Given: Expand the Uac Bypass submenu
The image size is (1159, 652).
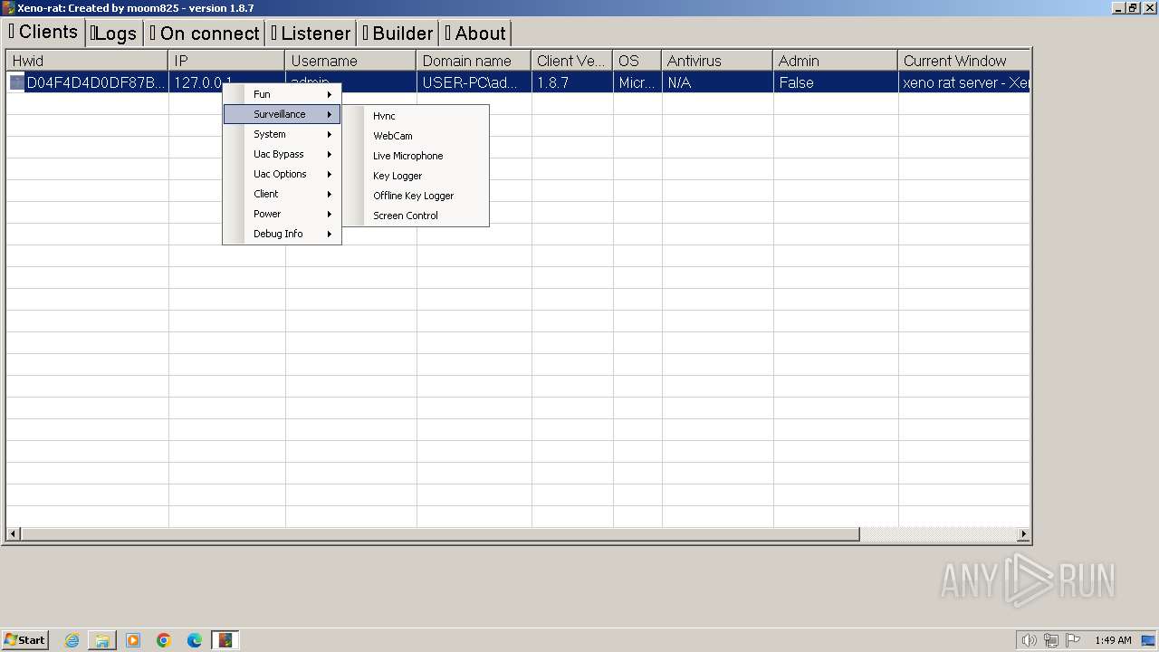Looking at the screenshot, I should (x=282, y=154).
